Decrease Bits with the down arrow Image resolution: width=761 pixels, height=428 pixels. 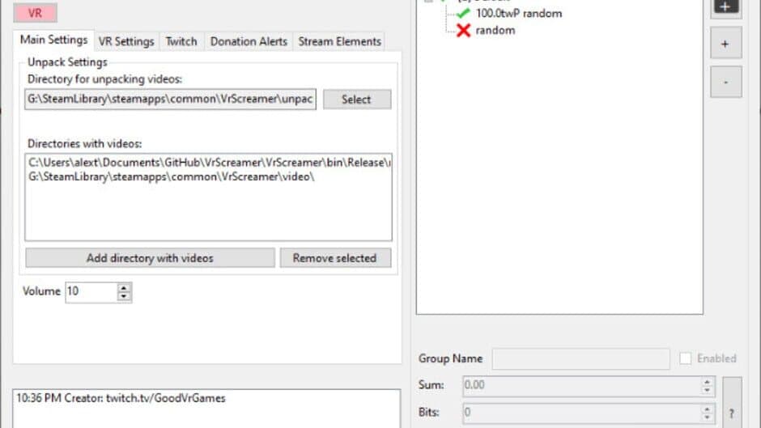[707, 417]
